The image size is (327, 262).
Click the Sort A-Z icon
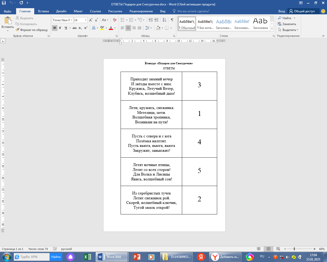[164, 20]
